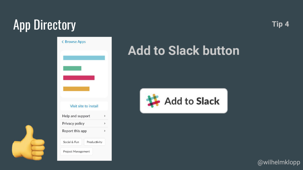Screen dimensions: 303x170
Task: Open the Help and support row
Action: 84,116
